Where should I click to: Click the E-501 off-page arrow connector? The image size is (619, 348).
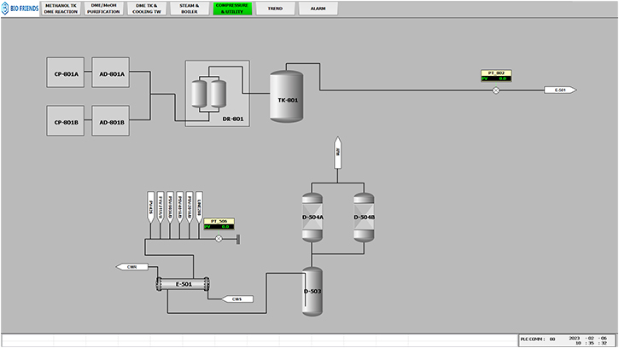pyautogui.click(x=560, y=90)
